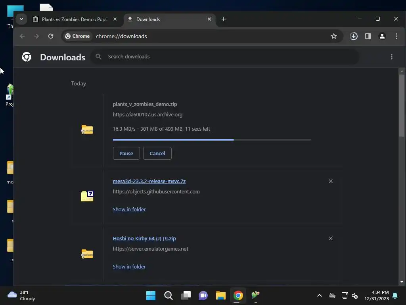Switch to Plants vs Zombies Demo tab

[74, 19]
